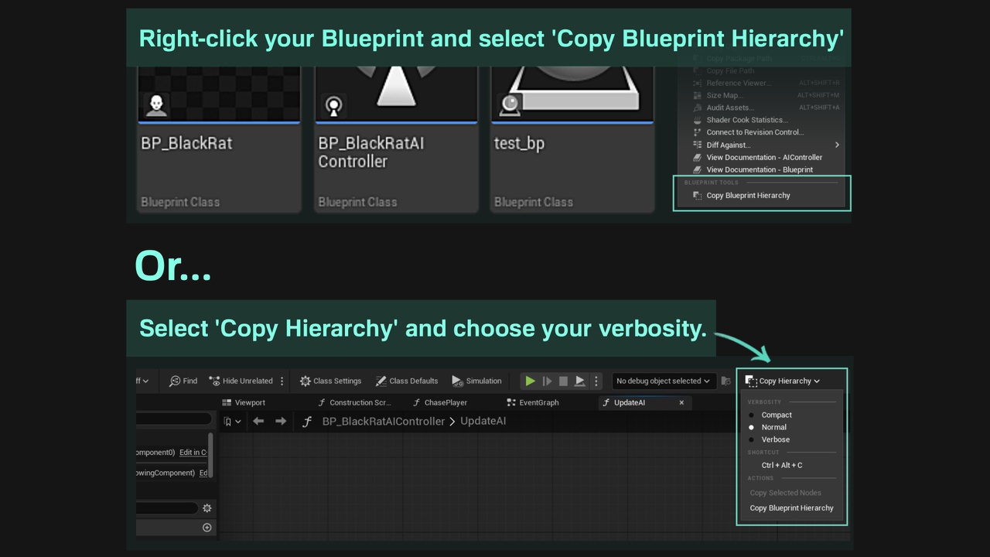The width and height of the screenshot is (990, 557).
Task: Click the left panel vertical scrollbar
Action: (x=210, y=455)
